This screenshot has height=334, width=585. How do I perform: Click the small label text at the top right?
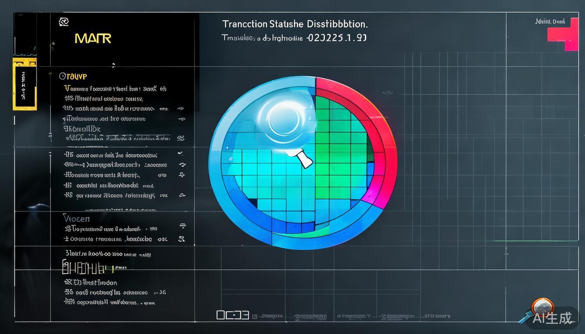point(550,21)
